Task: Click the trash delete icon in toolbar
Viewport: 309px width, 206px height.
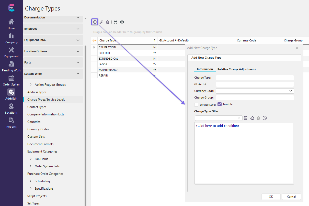Action: pos(108,22)
